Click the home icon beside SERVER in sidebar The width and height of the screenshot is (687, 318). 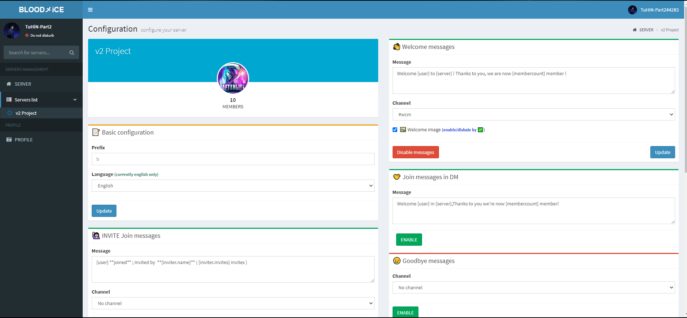9,84
